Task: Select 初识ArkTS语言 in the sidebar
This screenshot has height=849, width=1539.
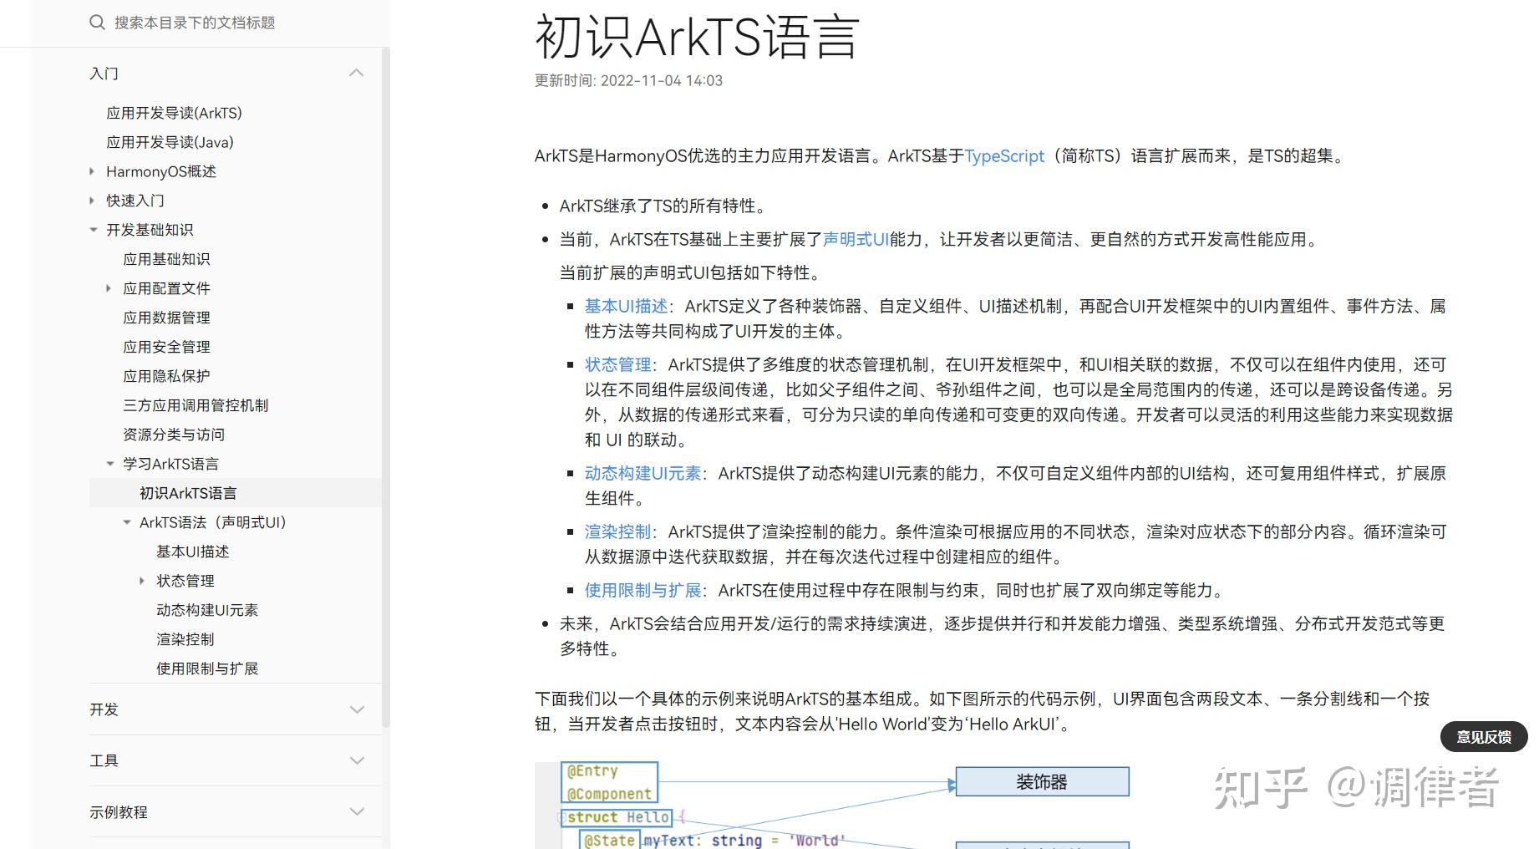Action: coord(187,492)
